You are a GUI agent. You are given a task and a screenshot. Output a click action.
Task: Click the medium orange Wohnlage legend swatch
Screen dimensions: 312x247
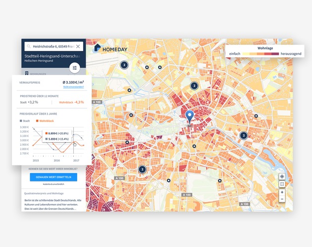(260, 54)
